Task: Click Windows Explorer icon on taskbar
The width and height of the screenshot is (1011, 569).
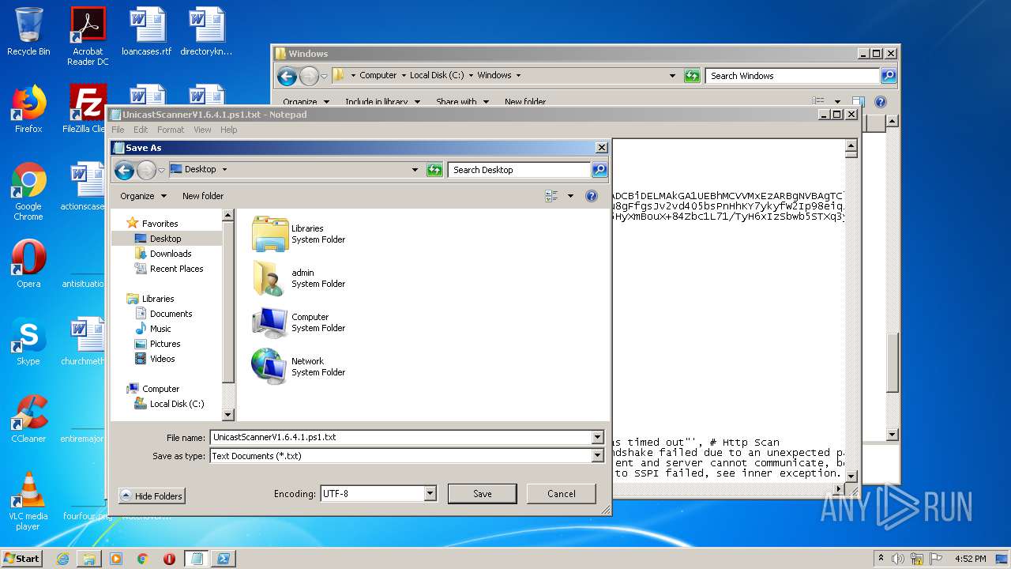Action: click(x=89, y=559)
